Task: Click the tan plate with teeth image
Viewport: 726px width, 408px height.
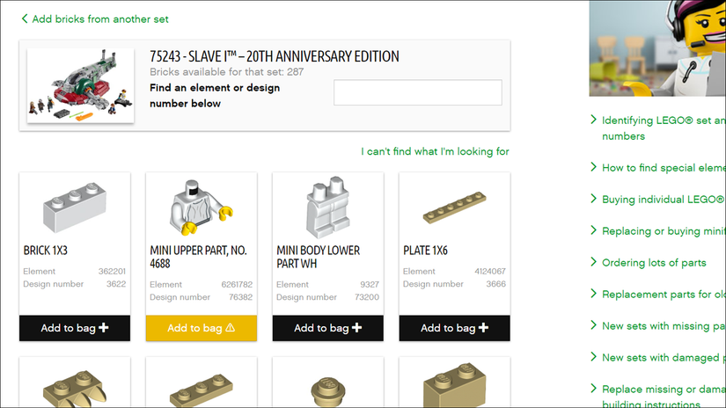Action: tap(74, 388)
